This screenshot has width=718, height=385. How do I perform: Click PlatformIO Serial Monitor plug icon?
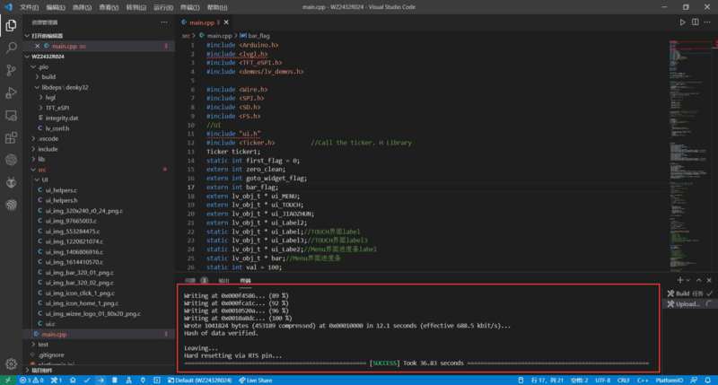143,380
